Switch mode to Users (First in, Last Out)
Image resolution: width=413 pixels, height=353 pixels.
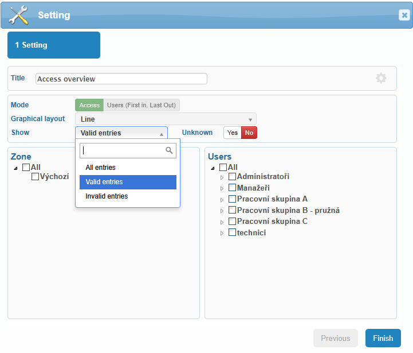click(141, 105)
